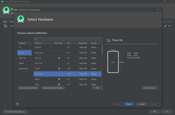This screenshot has width=175, height=115.
Task: Select the Wear OS category
Action: (24, 58)
